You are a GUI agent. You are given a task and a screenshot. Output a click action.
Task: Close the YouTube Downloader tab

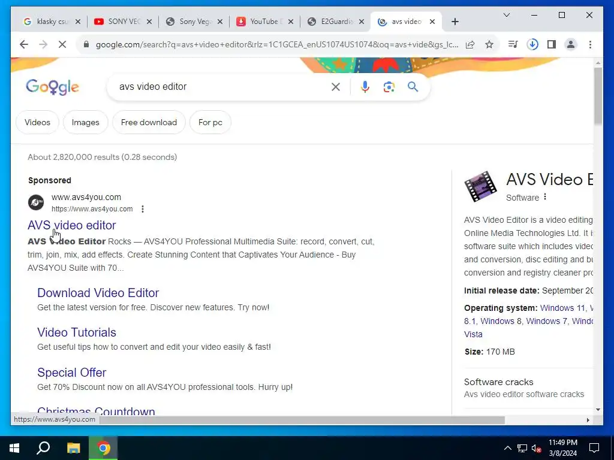pos(291,22)
